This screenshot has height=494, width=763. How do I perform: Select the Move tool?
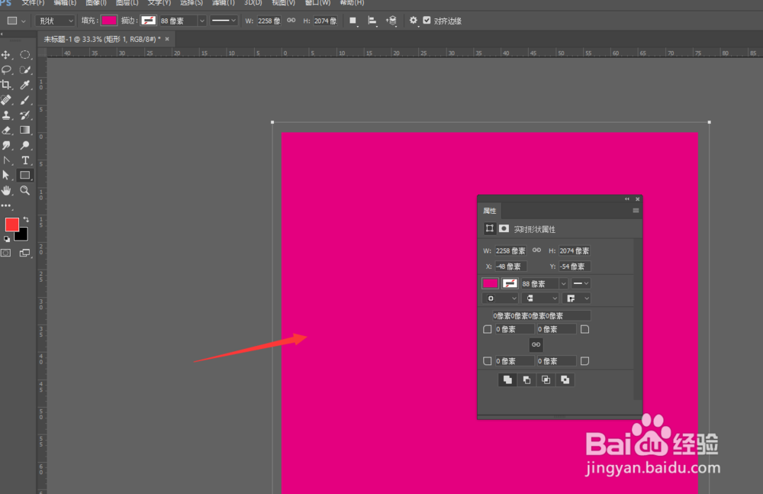point(6,54)
